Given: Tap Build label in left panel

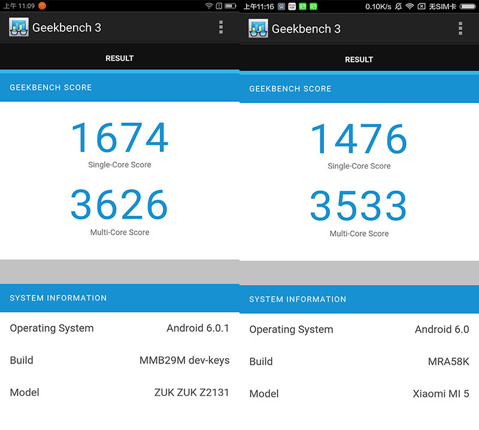Looking at the screenshot, I should coord(22,361).
